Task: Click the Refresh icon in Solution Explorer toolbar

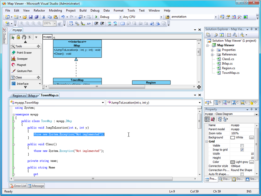Action: coord(221,35)
